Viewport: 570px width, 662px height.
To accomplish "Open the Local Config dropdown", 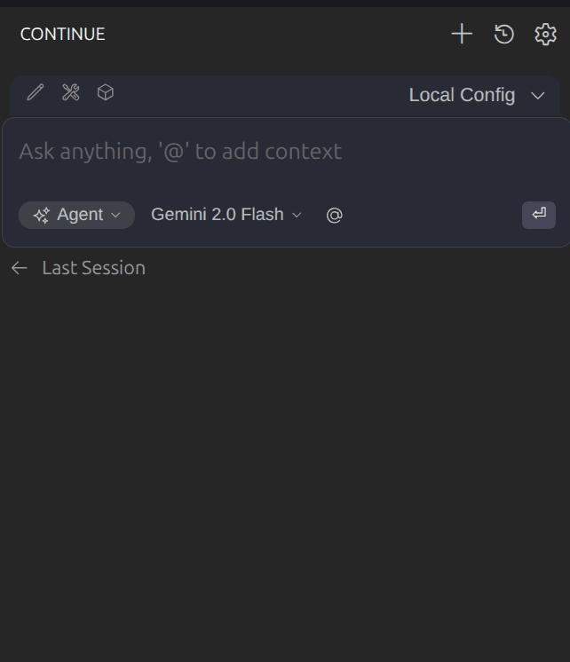I will [x=462, y=95].
